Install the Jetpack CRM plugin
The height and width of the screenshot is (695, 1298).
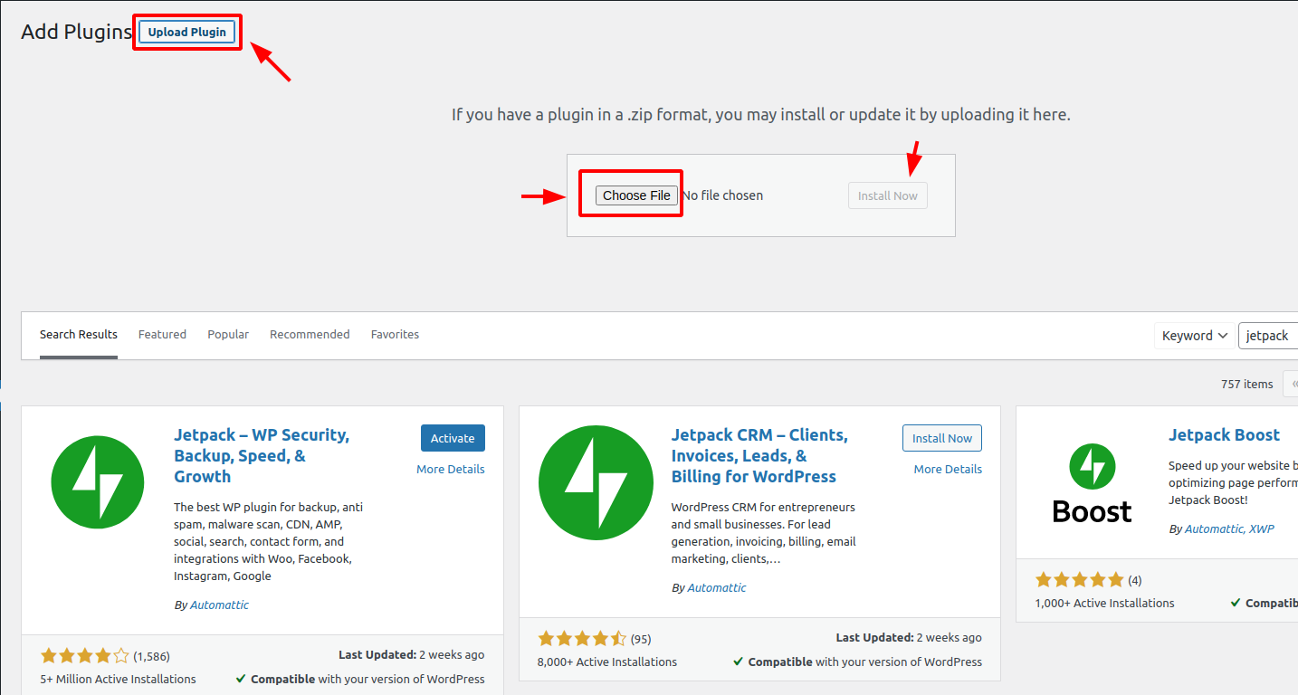(942, 438)
